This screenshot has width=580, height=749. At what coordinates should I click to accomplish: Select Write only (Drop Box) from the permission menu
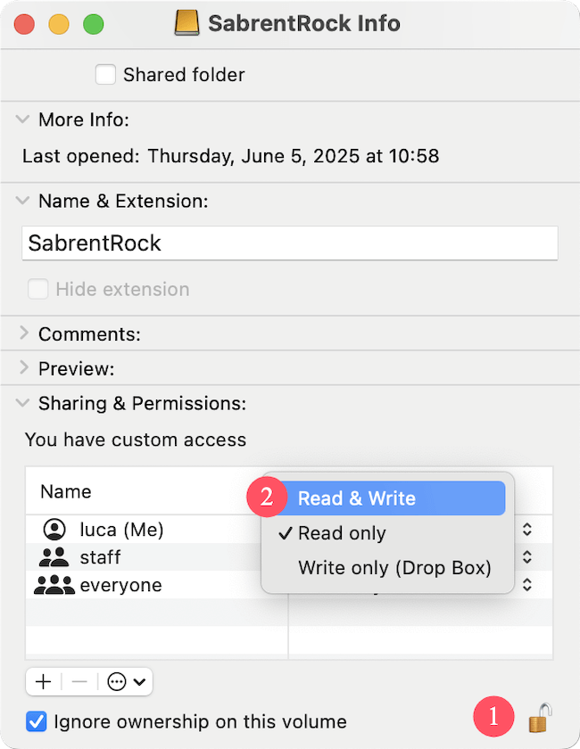coord(394,568)
